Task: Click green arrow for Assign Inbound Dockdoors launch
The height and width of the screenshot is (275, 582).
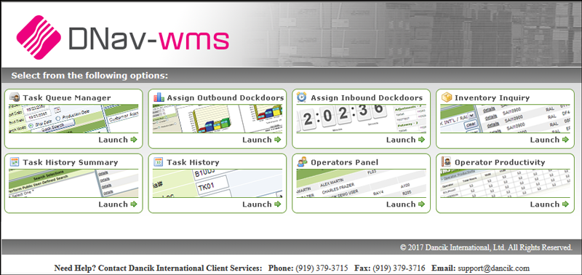Action: point(421,140)
